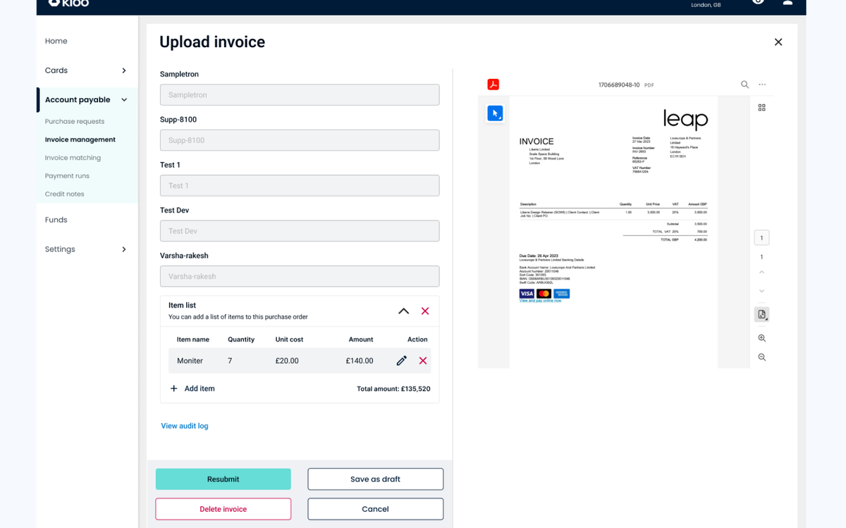Click the Test Dev input field

pyautogui.click(x=300, y=231)
